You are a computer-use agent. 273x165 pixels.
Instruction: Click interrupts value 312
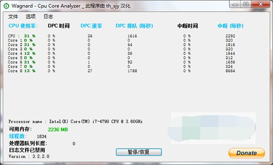(x=229, y=58)
